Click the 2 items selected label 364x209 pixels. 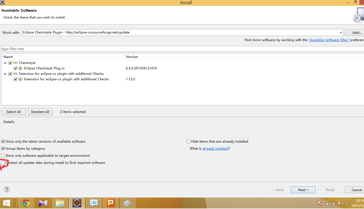(73, 112)
